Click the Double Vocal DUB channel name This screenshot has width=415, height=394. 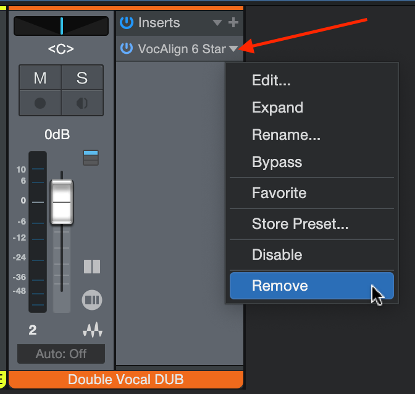coord(126,379)
